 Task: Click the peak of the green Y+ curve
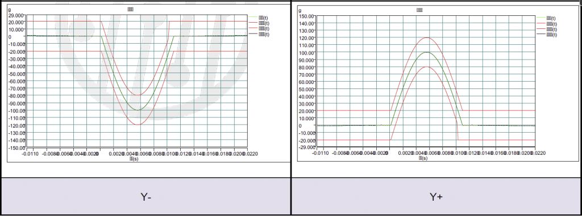pyautogui.click(x=429, y=52)
